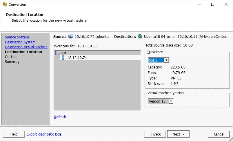This screenshot has width=233, height=141.
Task: Cancel the conversion wizard
Action: coord(219,134)
